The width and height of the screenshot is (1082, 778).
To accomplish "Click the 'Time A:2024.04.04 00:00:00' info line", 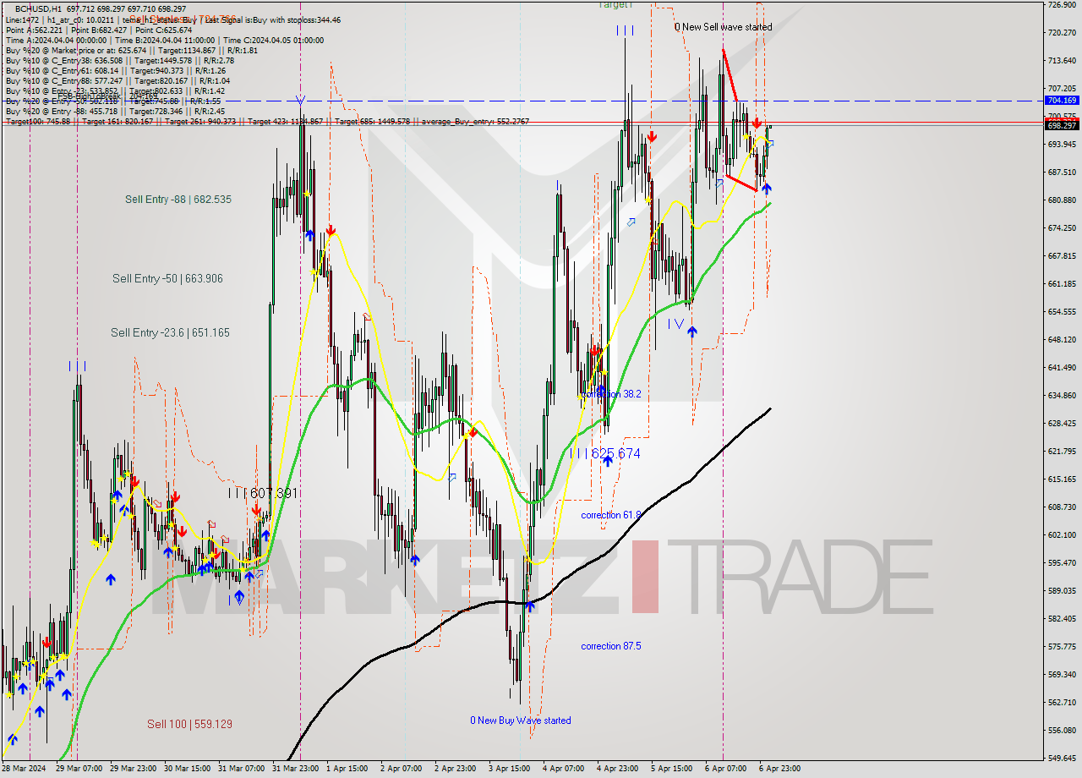I will point(164,41).
